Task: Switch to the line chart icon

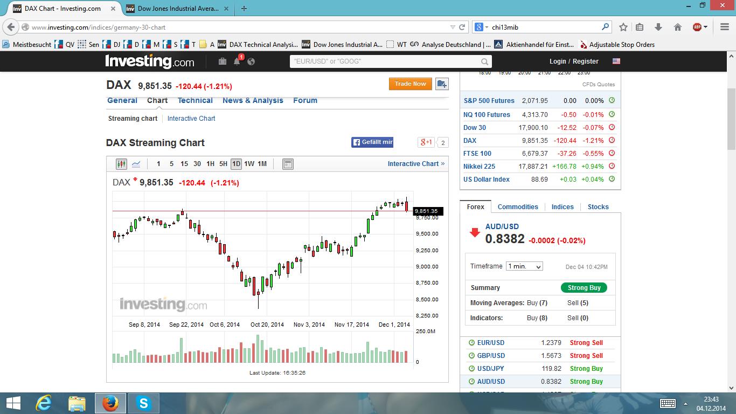Action: coord(136,163)
